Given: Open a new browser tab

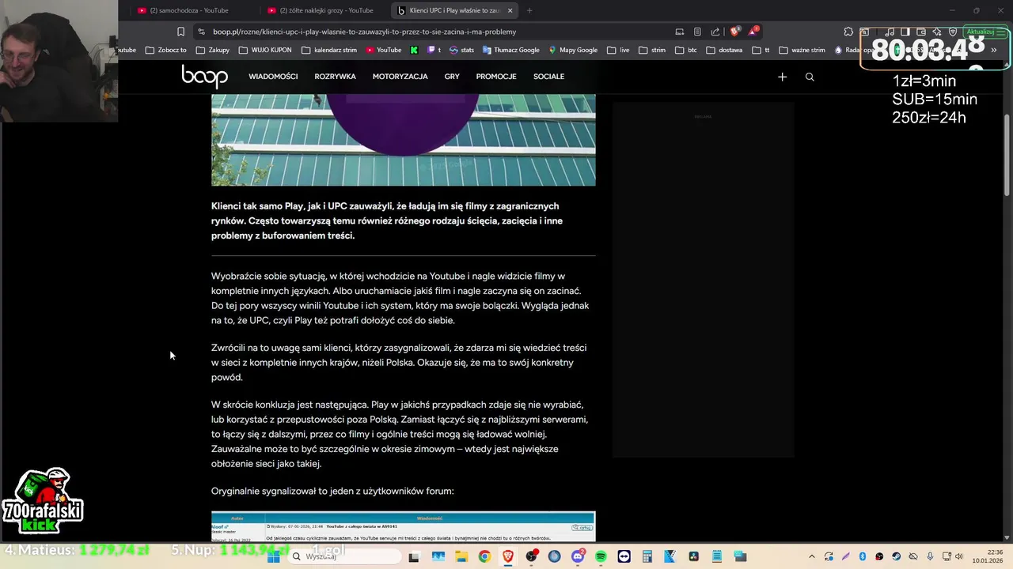Looking at the screenshot, I should pyautogui.click(x=529, y=10).
